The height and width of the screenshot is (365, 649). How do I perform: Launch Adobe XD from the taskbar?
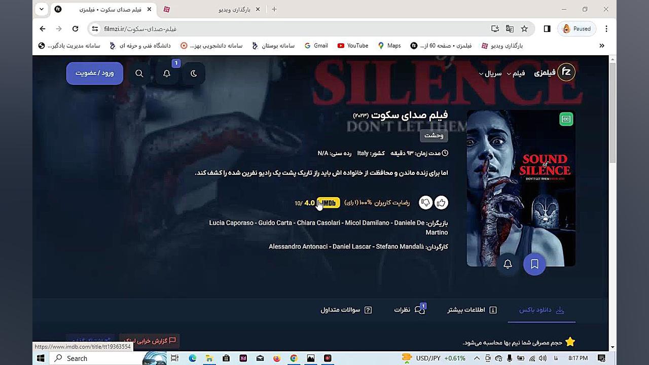click(242, 358)
